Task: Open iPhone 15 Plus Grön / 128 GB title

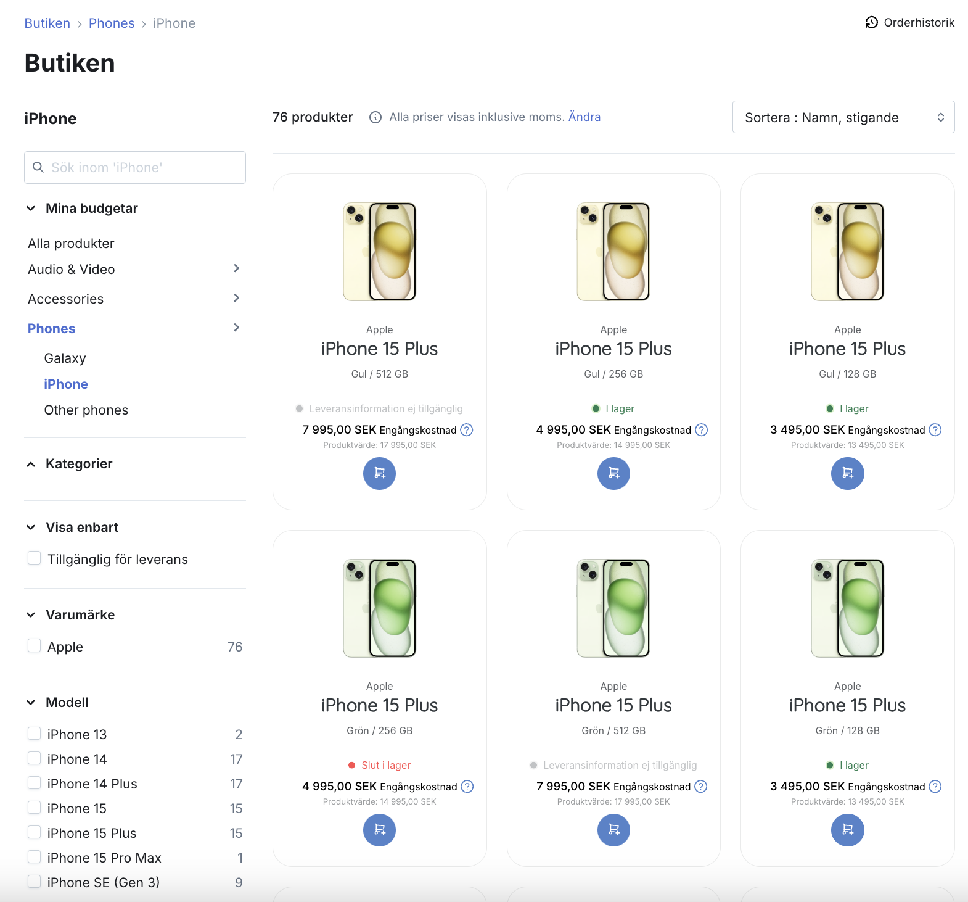Action: tap(848, 706)
